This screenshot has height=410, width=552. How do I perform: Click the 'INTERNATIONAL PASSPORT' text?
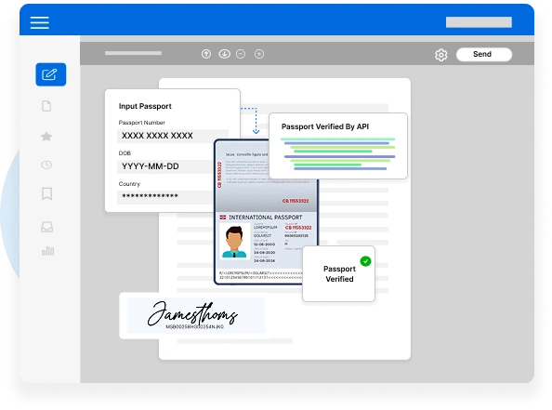click(x=266, y=218)
